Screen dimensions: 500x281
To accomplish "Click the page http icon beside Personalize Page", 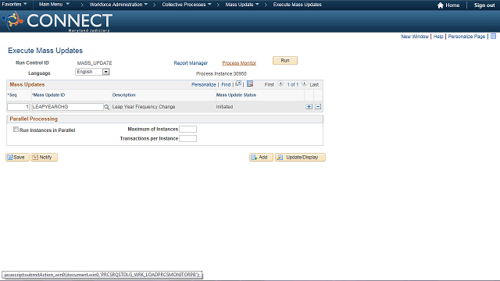I will 493,37.
